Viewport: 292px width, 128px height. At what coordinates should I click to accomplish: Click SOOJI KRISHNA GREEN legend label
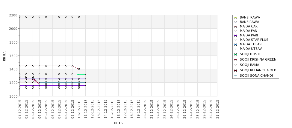click(x=258, y=59)
